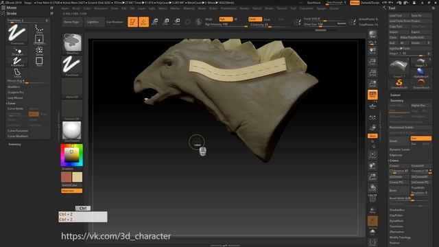439x247 pixels.
Task: Select the DragDot stroke icon
Action: [17, 51]
